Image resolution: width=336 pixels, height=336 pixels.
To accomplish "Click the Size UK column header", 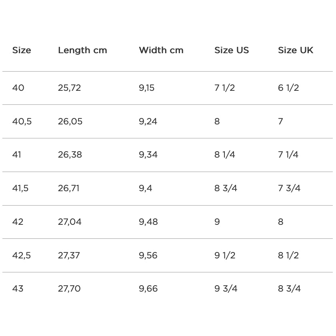I will click(x=296, y=50).
